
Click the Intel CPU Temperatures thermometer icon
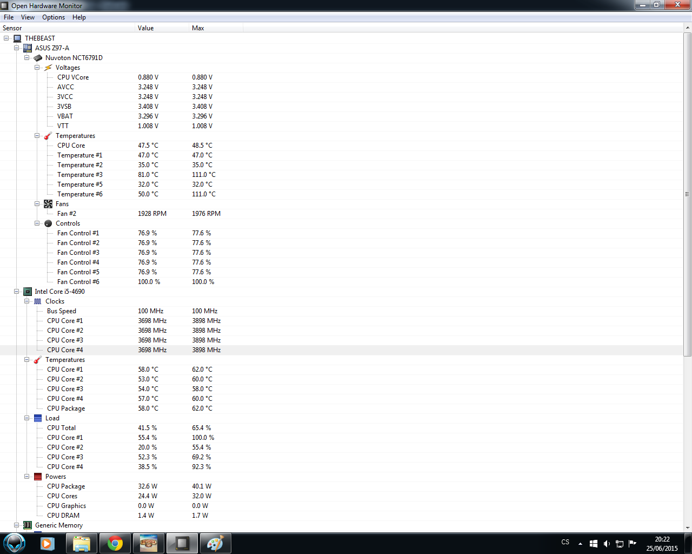click(x=38, y=360)
